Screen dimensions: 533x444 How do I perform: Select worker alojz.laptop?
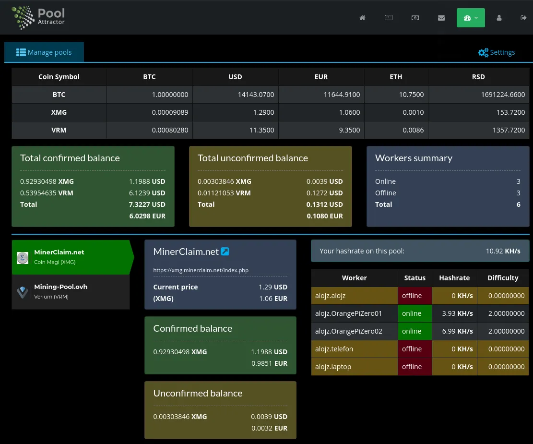[x=354, y=366]
